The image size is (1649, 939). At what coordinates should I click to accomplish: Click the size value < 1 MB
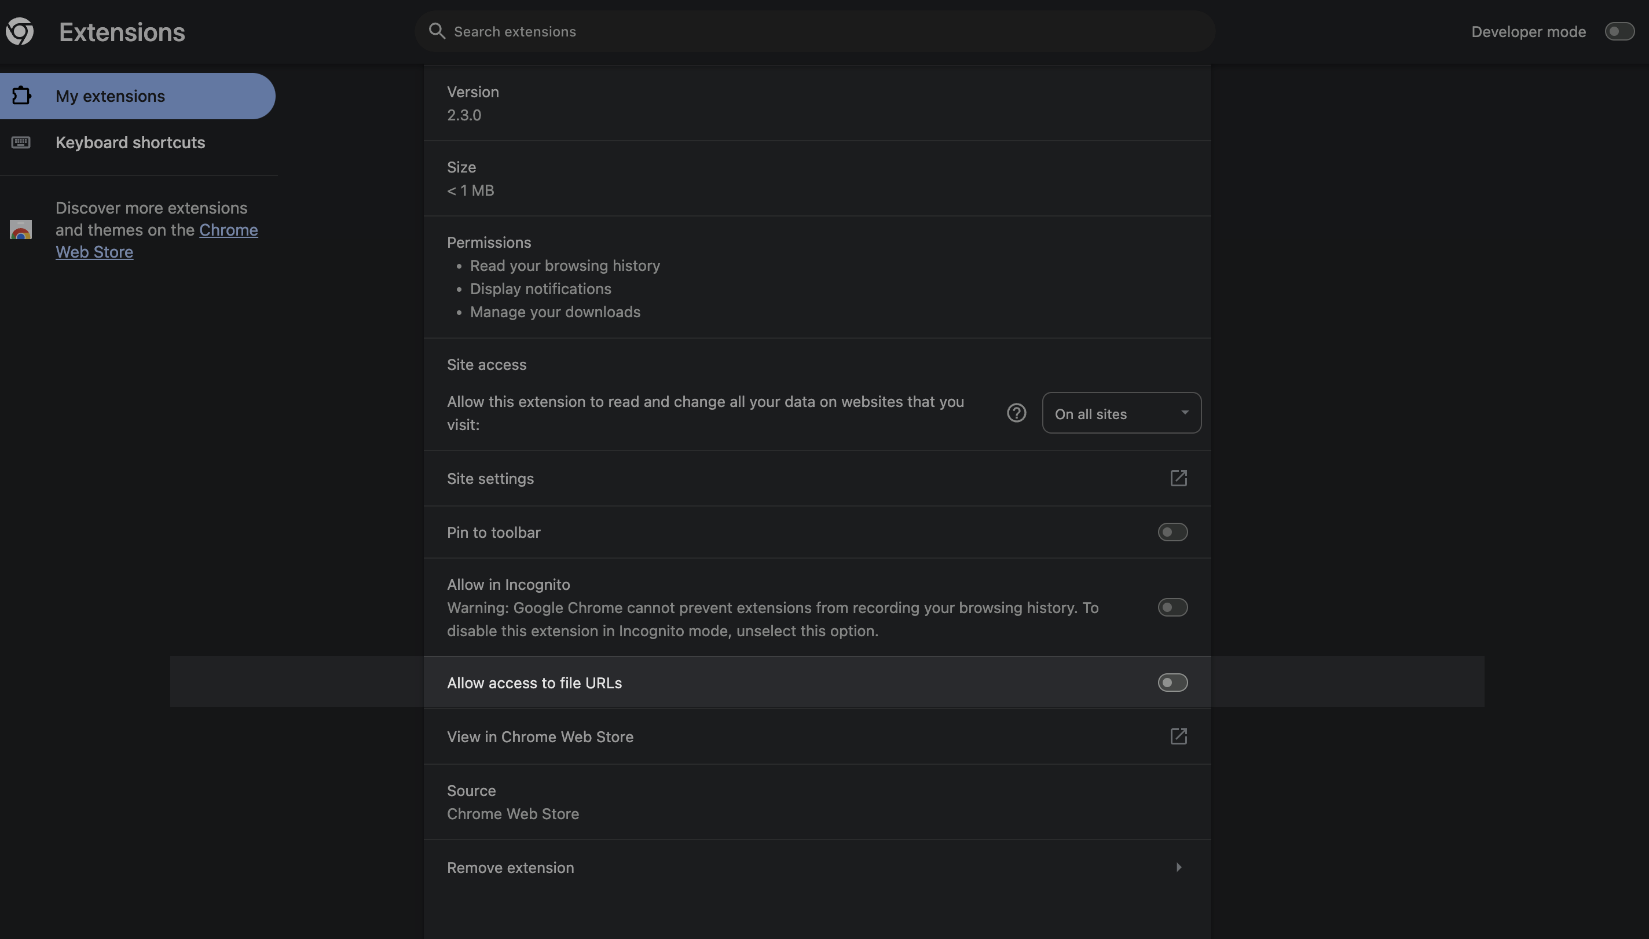(470, 190)
